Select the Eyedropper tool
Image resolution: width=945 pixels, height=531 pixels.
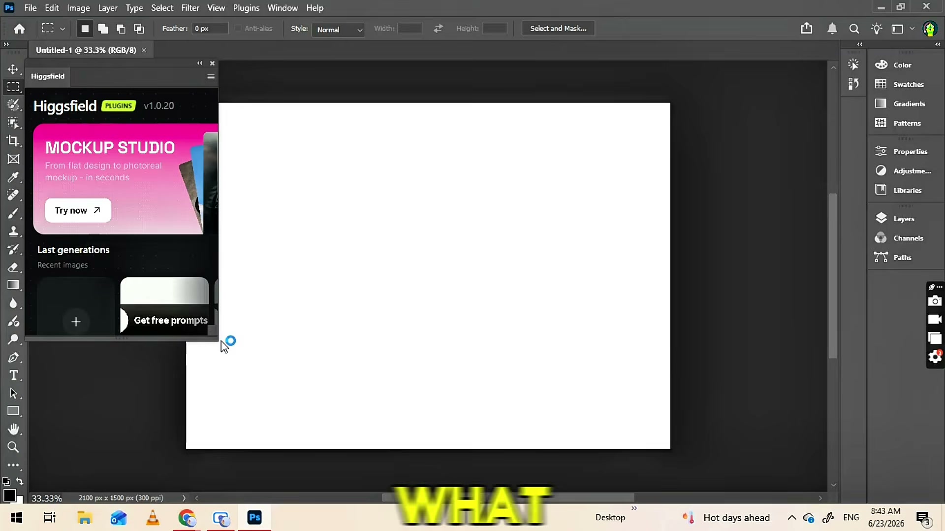click(13, 177)
